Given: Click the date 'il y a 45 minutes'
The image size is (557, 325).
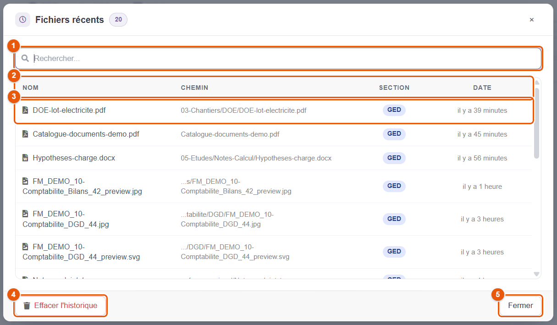Looking at the screenshot, I should tap(482, 134).
